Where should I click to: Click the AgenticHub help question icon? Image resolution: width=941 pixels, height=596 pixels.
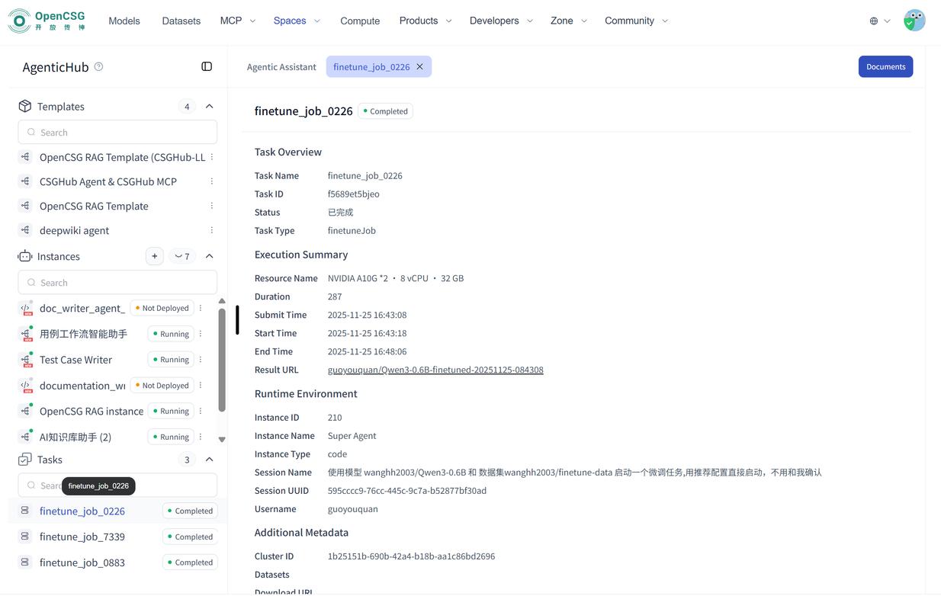(98, 67)
